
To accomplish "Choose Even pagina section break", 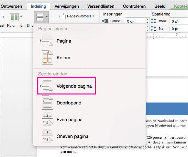I will click(x=89, y=120).
